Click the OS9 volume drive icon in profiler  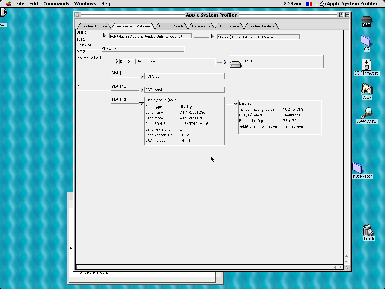click(235, 65)
